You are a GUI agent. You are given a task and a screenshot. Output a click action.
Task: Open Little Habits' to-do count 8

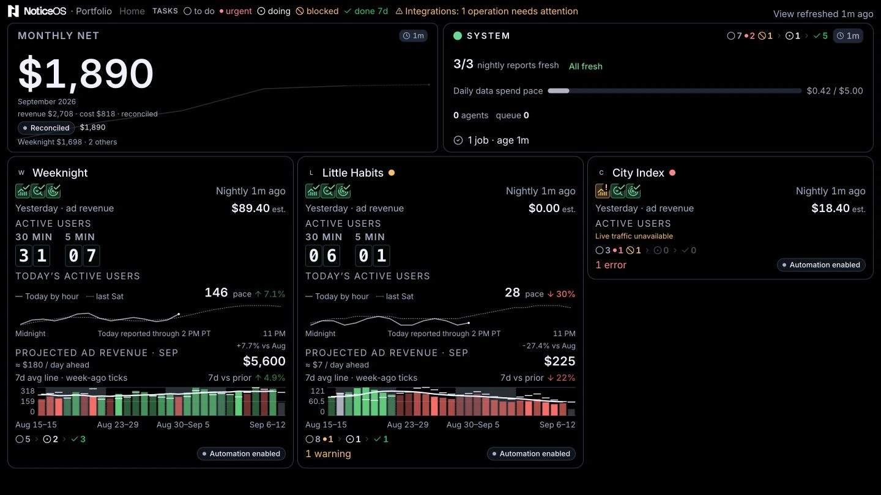[313, 439]
